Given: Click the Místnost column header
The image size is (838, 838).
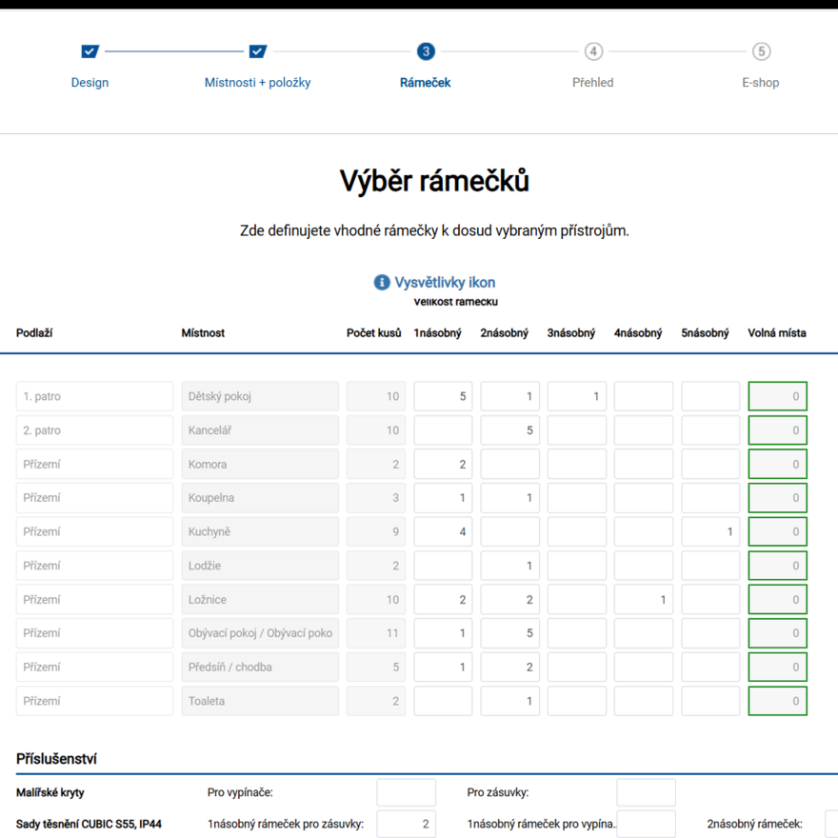Looking at the screenshot, I should (203, 333).
